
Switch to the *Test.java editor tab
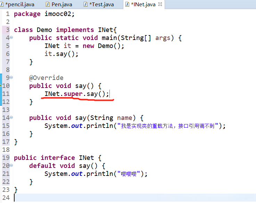click(99, 5)
